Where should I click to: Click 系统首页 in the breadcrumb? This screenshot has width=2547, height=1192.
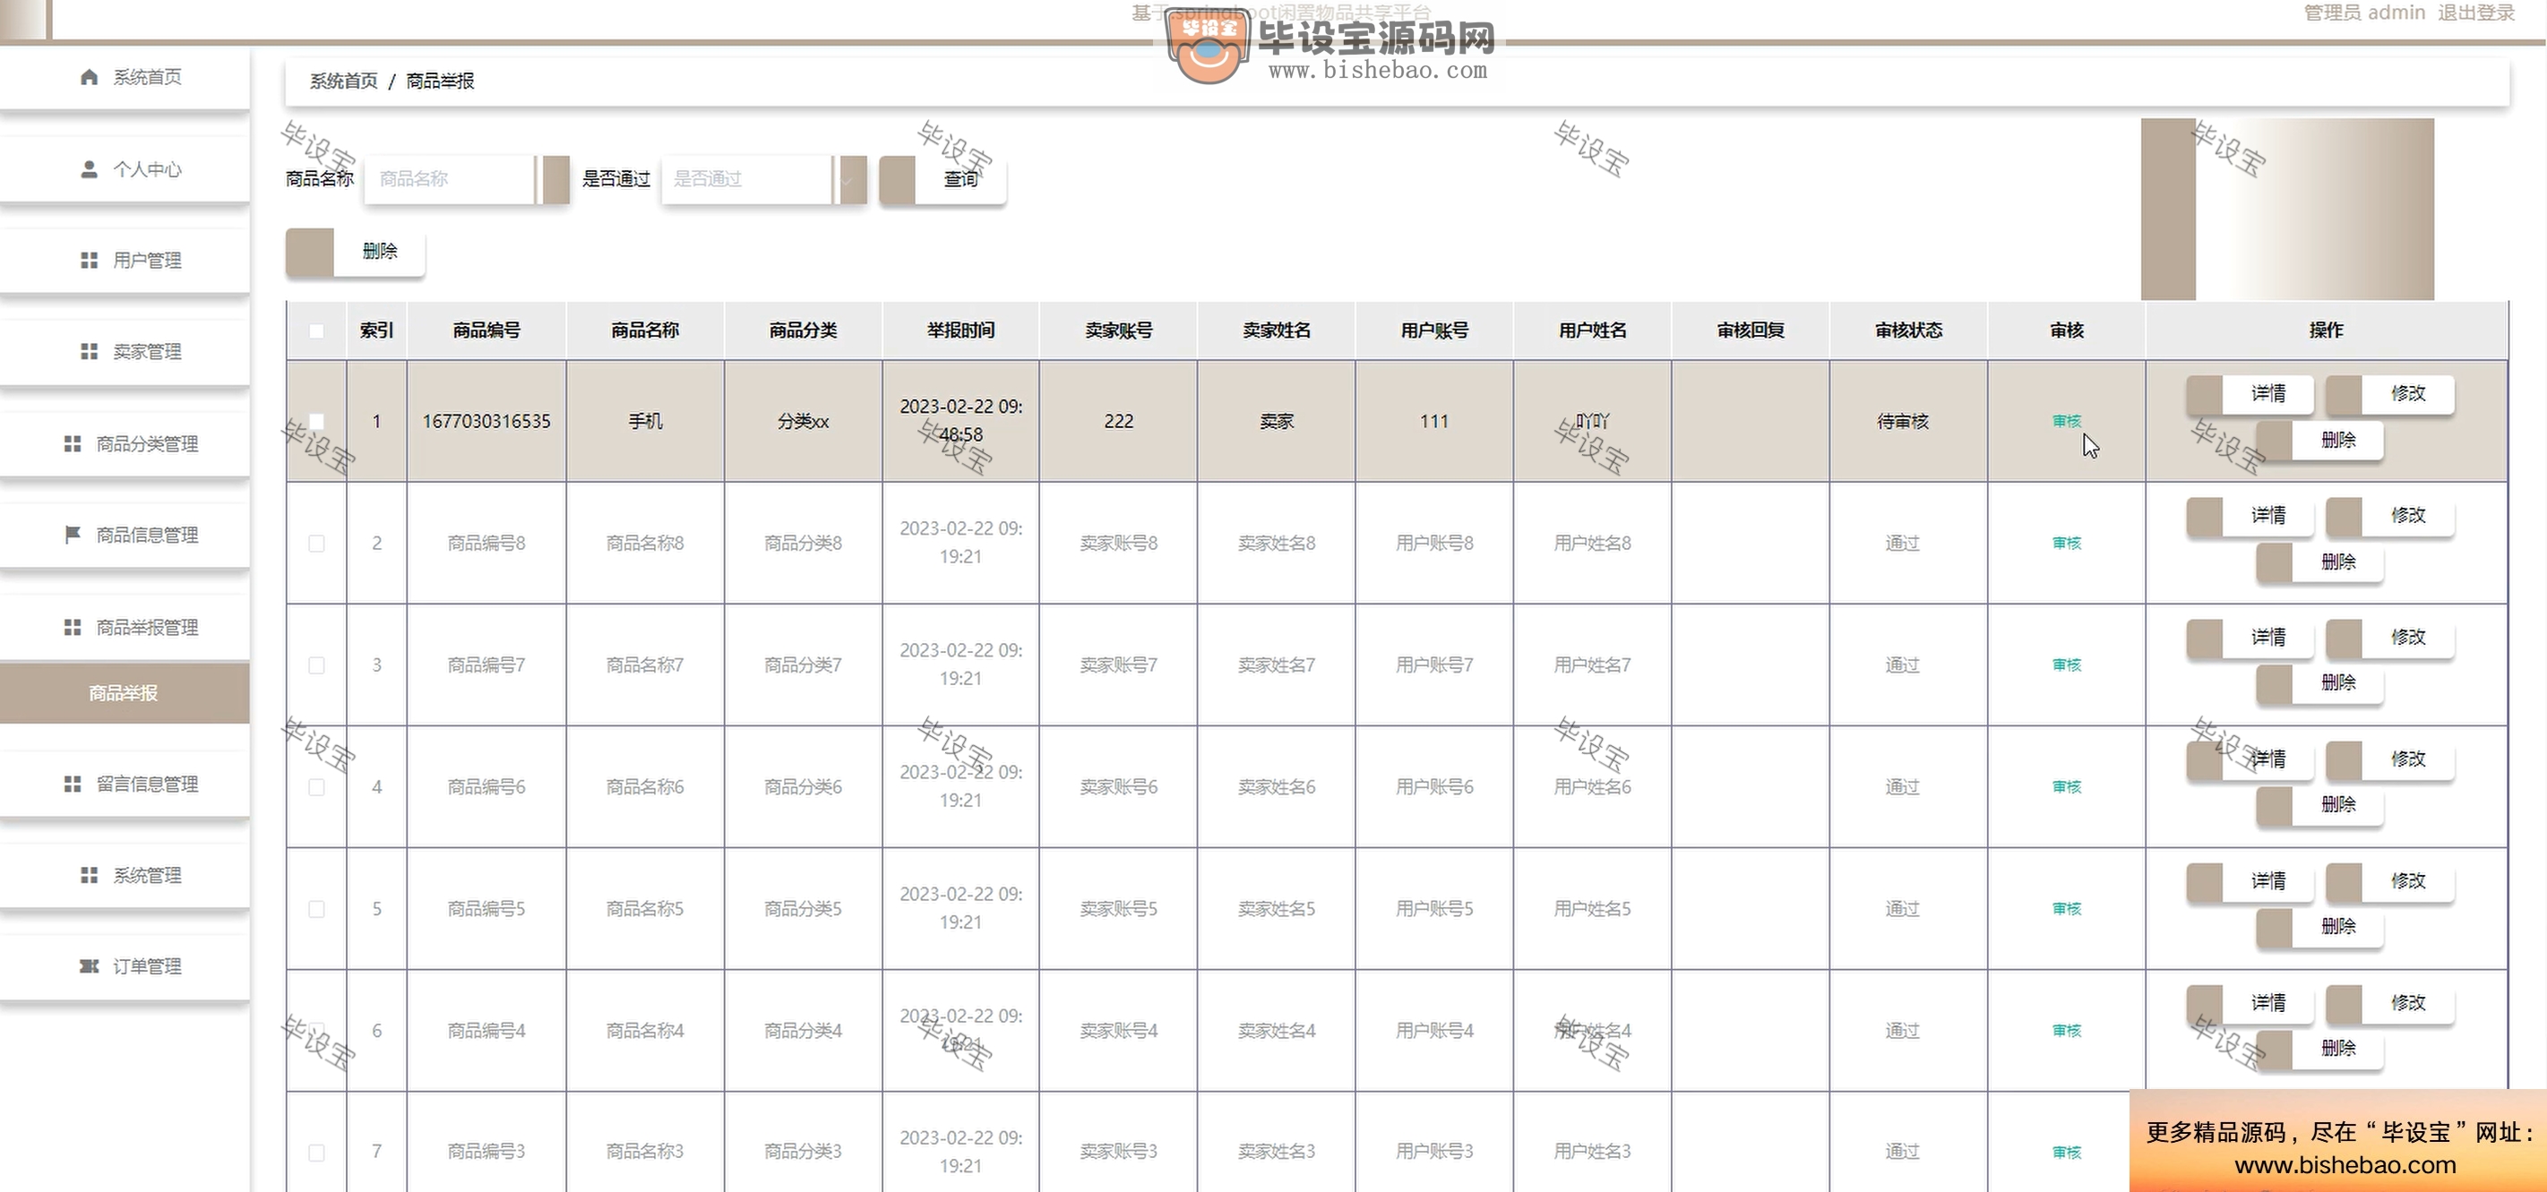343,81
